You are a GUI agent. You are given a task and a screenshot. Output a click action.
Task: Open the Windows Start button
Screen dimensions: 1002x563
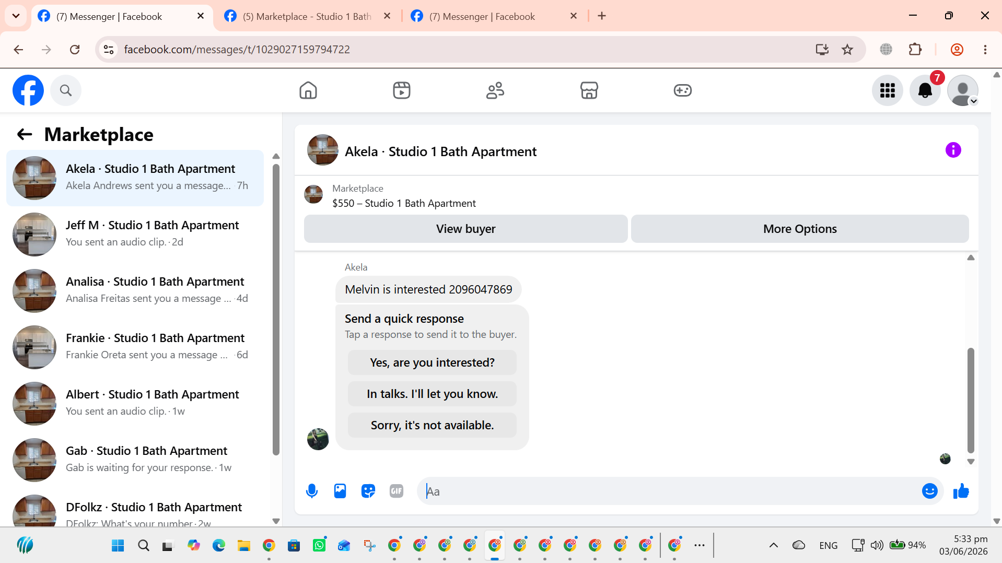(x=118, y=546)
